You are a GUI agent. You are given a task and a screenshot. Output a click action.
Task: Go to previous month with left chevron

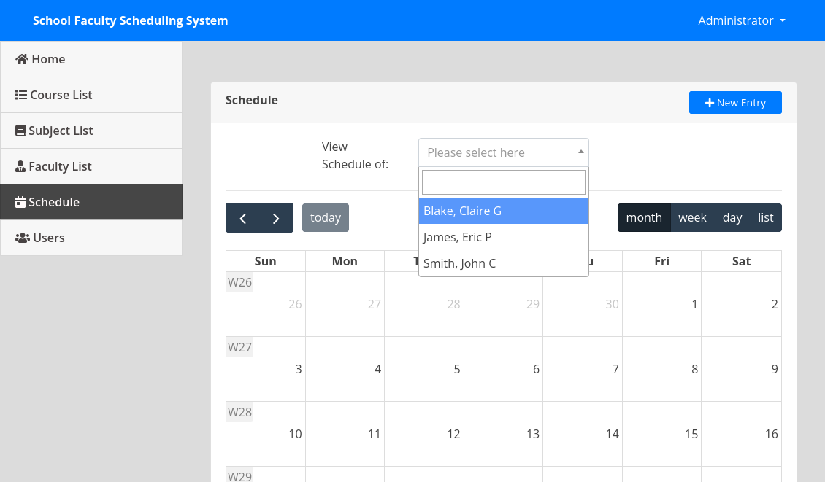pyautogui.click(x=243, y=218)
